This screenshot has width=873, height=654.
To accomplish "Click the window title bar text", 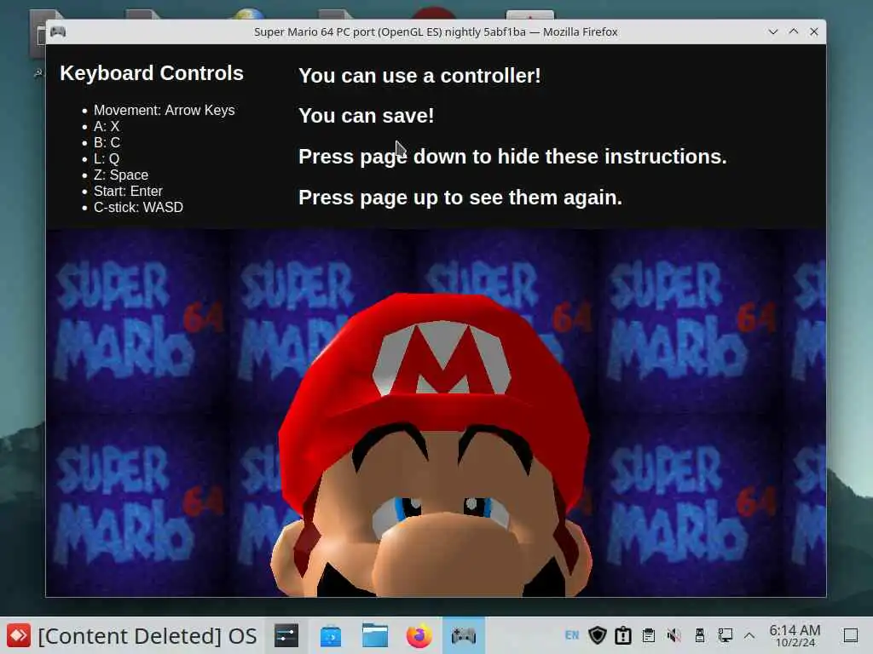I will click(x=436, y=32).
